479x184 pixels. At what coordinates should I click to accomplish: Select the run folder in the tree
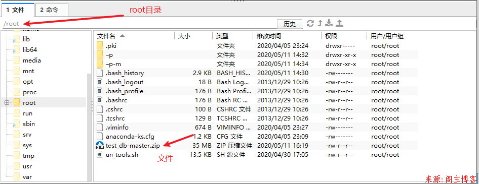coord(27,113)
